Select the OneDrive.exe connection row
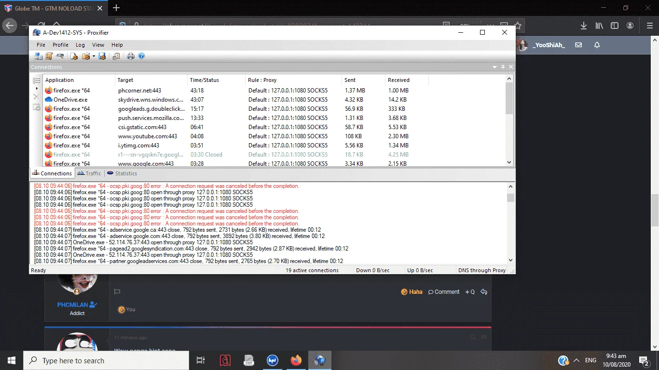 pyautogui.click(x=274, y=100)
